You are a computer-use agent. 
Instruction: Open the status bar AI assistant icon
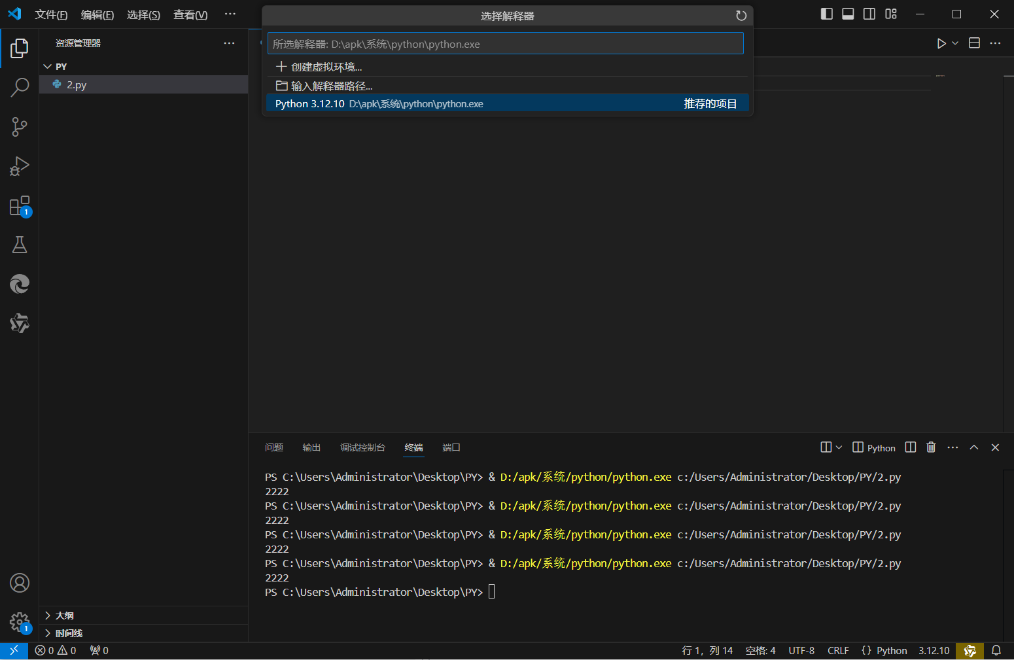970,651
